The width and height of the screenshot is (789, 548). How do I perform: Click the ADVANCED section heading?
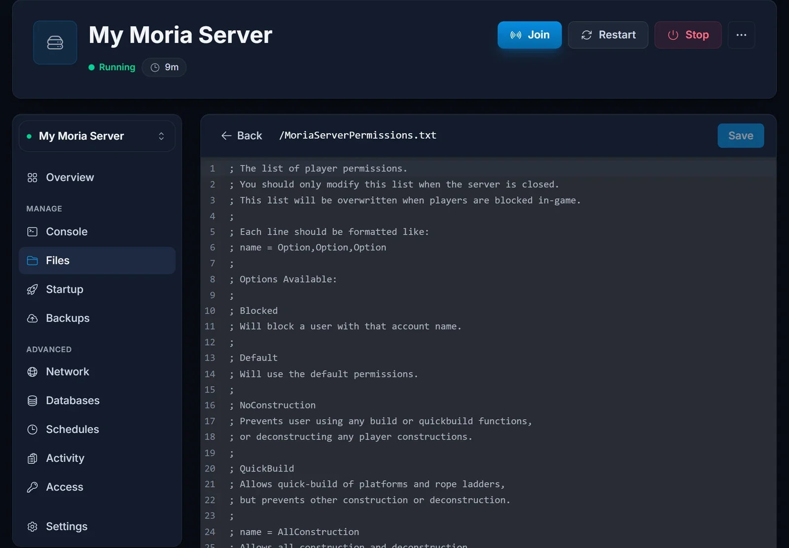click(x=49, y=349)
